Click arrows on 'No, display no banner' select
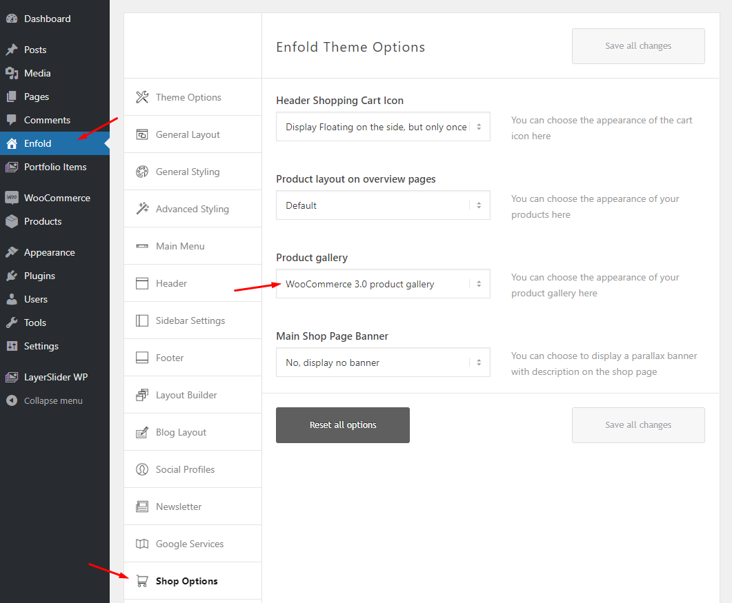 coord(479,362)
